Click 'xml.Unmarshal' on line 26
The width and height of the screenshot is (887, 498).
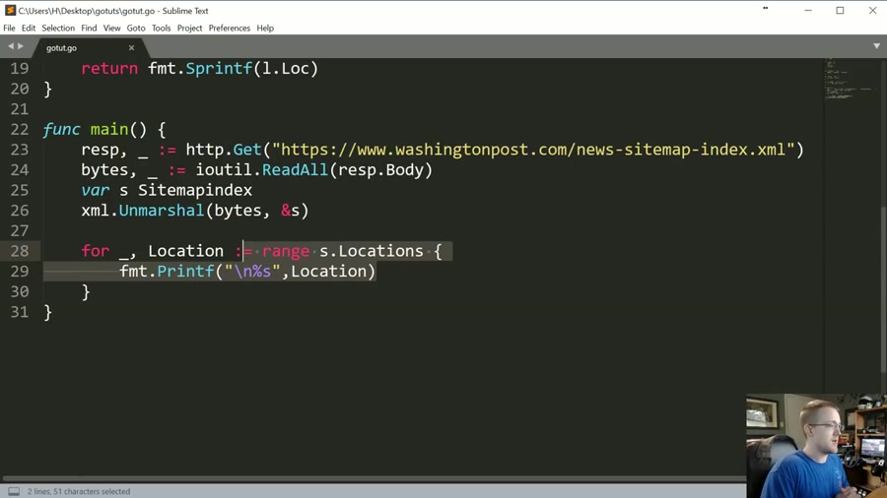click(143, 211)
